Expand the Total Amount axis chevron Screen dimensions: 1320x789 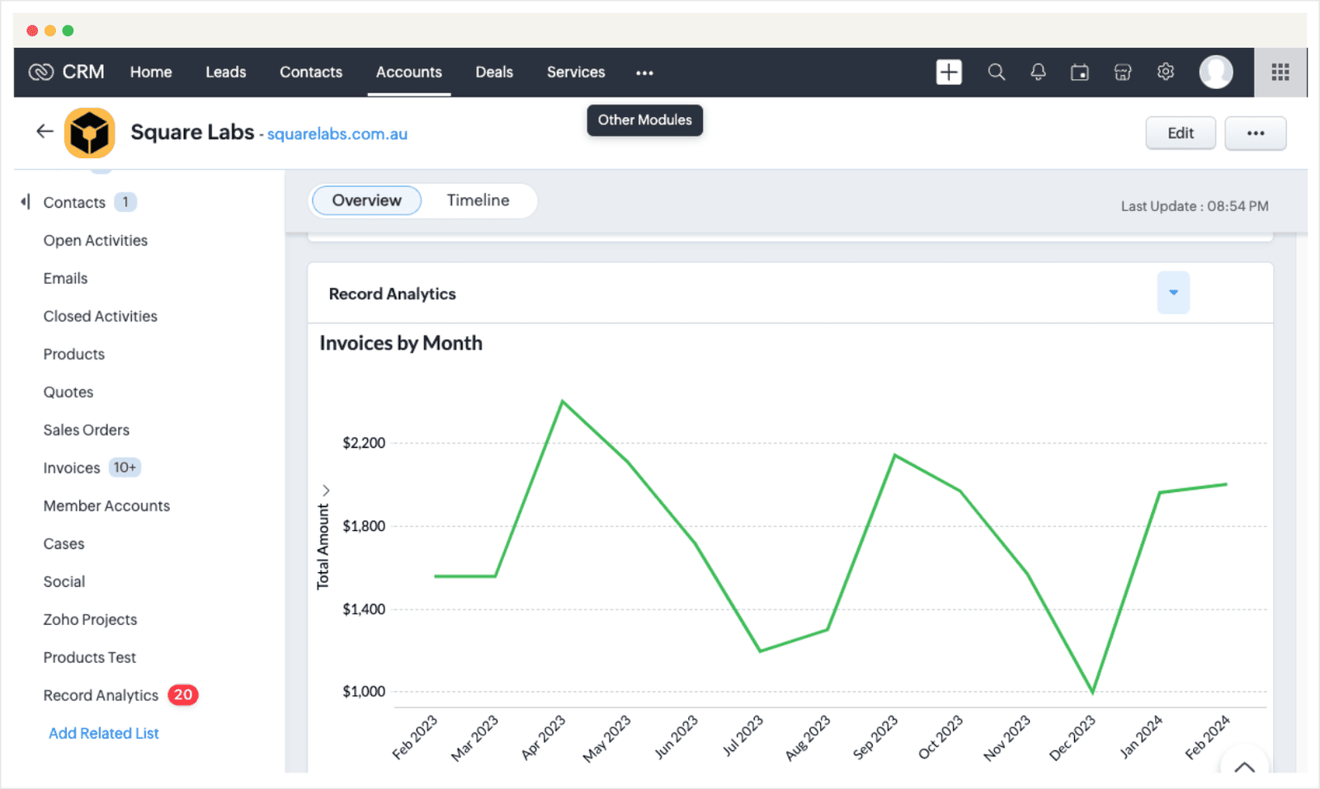(326, 490)
